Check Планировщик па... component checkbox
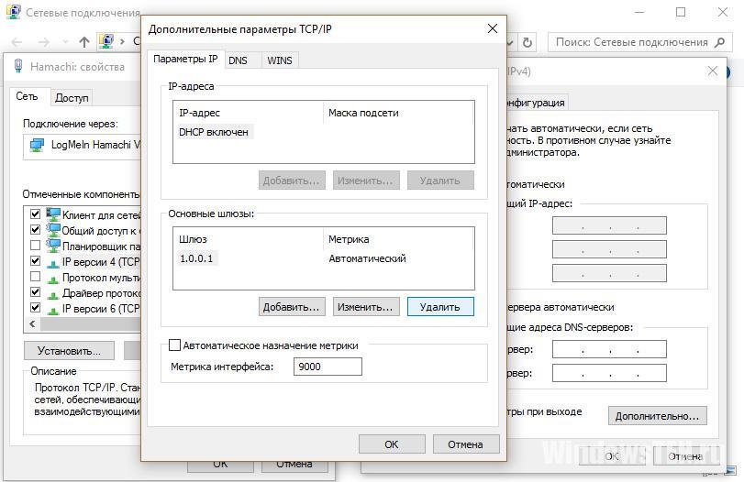Image resolution: width=744 pixels, height=482 pixels. [35, 245]
